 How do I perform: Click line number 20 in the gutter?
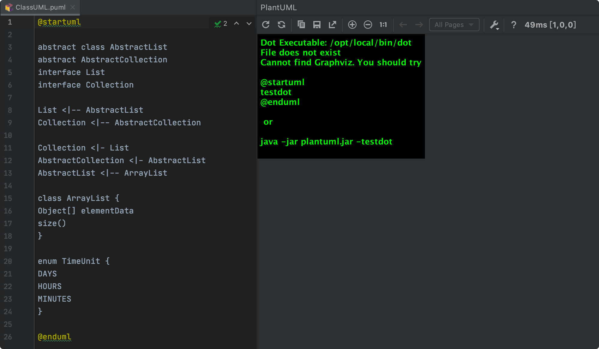[x=8, y=261]
